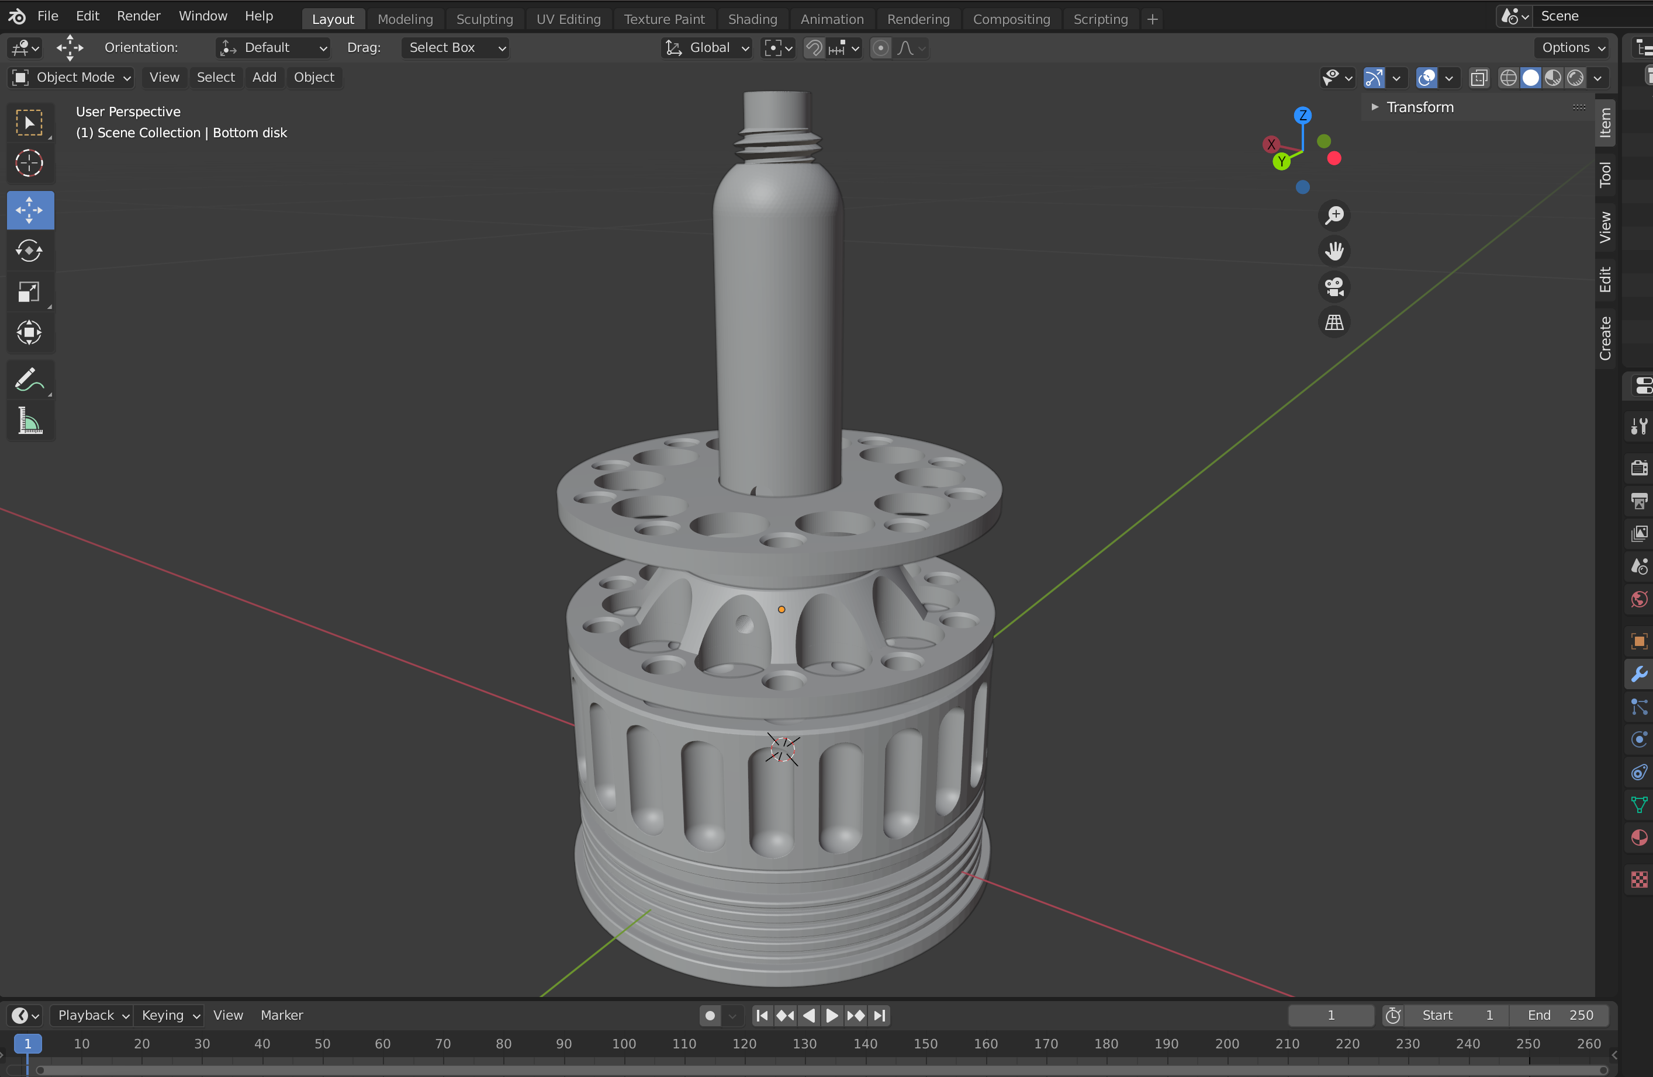Open the Scene properties icon
The width and height of the screenshot is (1653, 1077).
click(x=1639, y=567)
